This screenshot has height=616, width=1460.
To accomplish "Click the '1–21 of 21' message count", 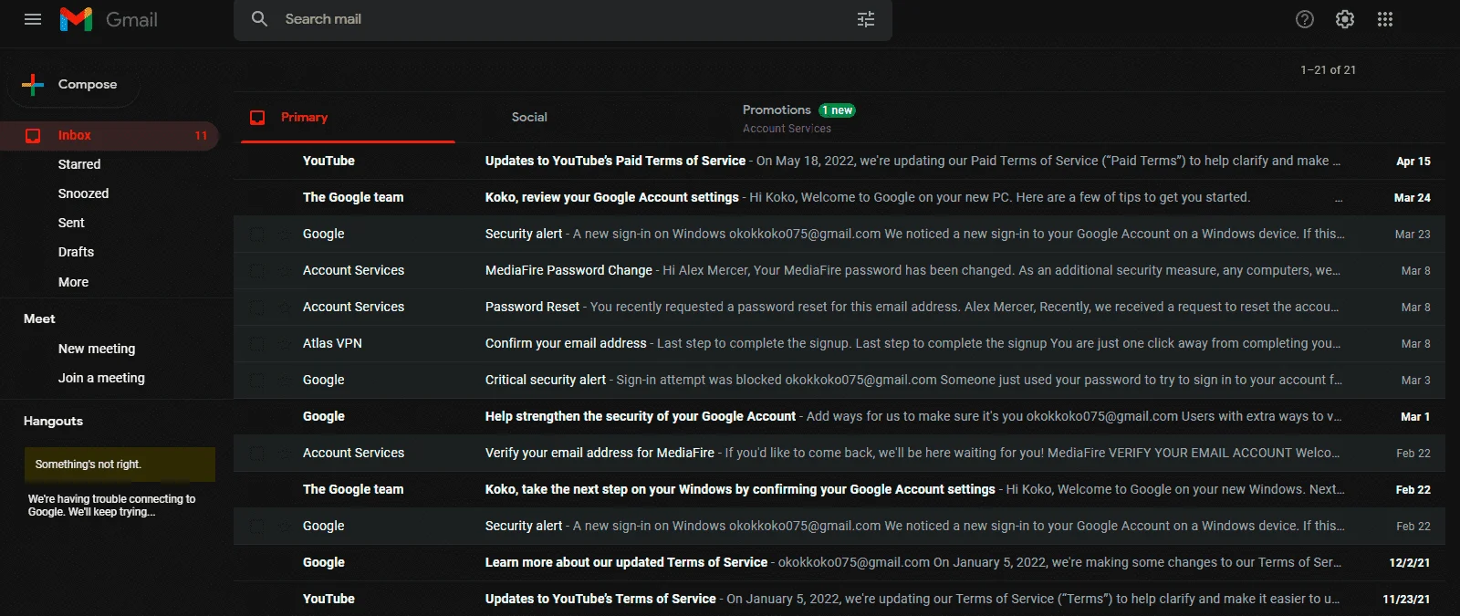I will point(1328,70).
